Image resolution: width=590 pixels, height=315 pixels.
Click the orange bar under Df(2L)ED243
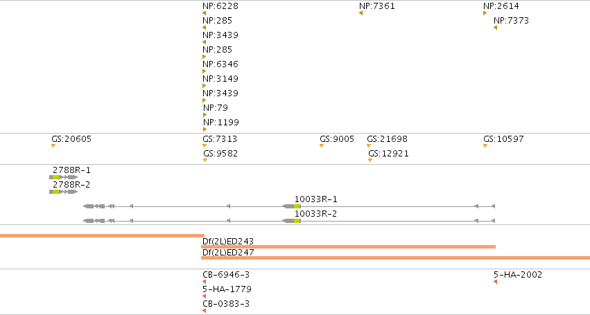(x=349, y=247)
